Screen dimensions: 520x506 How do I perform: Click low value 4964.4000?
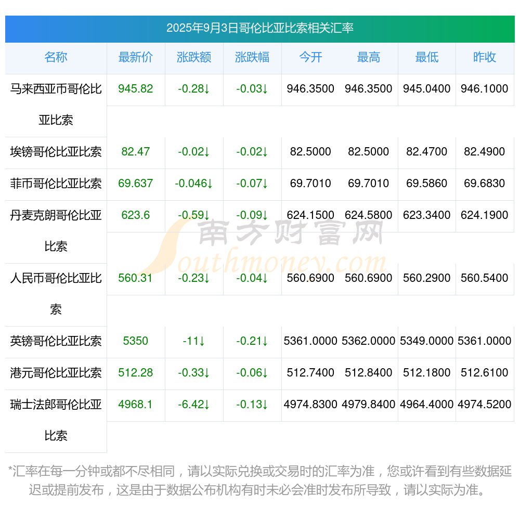click(427, 405)
